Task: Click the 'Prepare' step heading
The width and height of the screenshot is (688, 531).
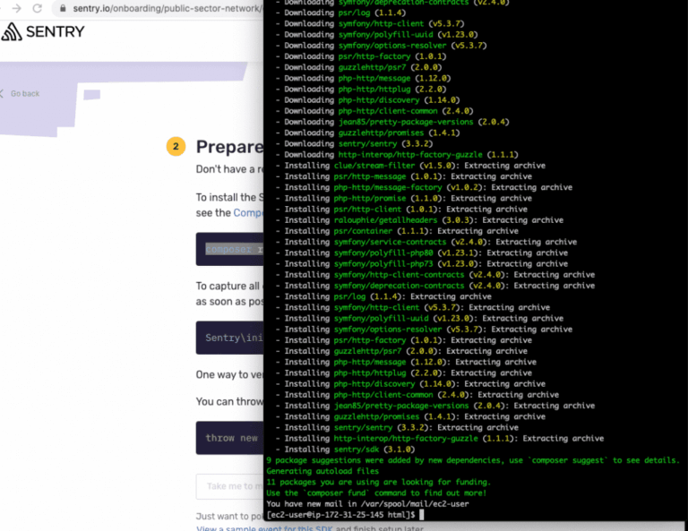Action: tap(229, 147)
